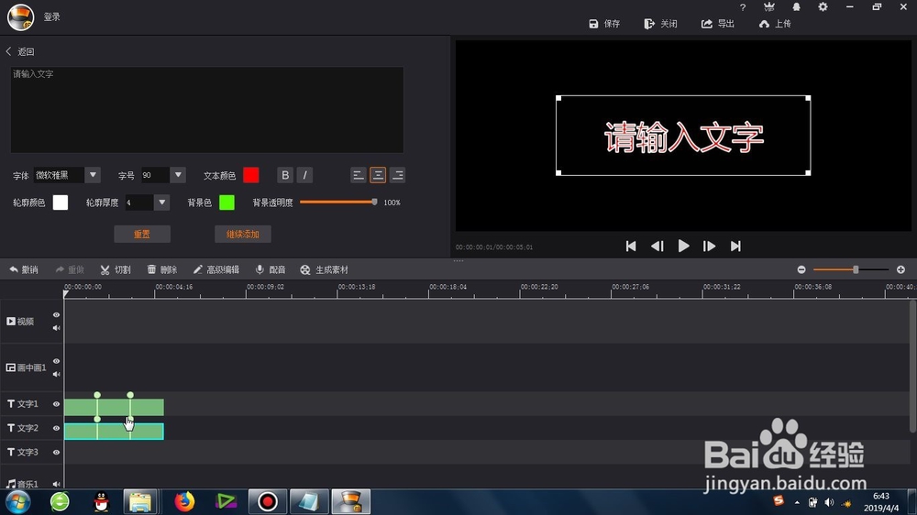Image resolution: width=917 pixels, height=515 pixels.
Task: Pick the white 轮廓颜色 outline color swatch
Action: [x=61, y=203]
